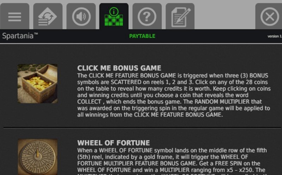Viewport: 282px width, 175px height.
Task: Click the divider line between paytable sections
Action: click(x=142, y=128)
